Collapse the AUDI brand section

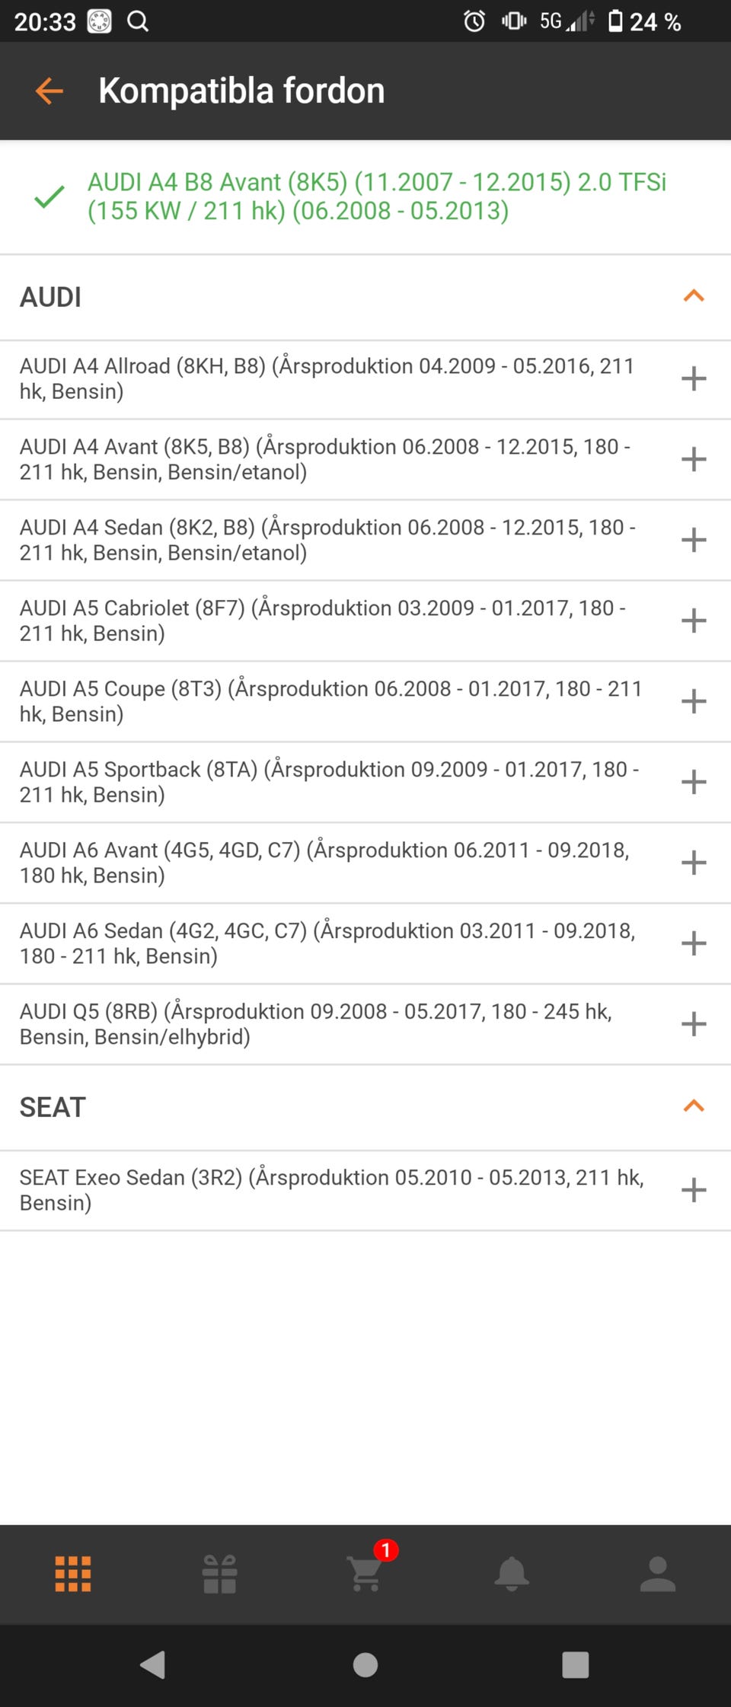(693, 296)
